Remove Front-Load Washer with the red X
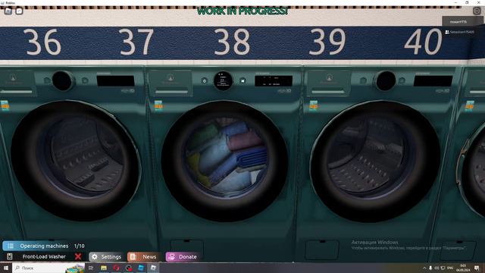Screen dimensions: 485x273 point(78,256)
